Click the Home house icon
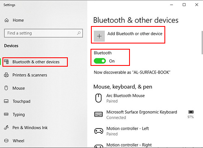 click(x=6, y=20)
